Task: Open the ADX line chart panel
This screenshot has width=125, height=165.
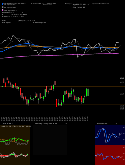Action: coord(15,135)
